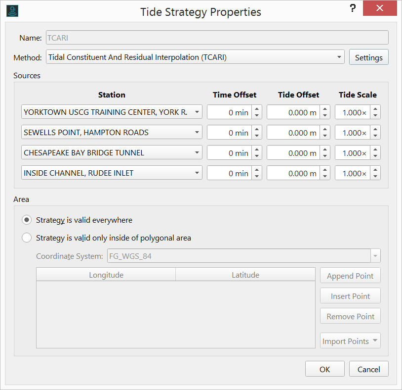402x390 pixels.
Task: Cancel the Tide Strategy Properties dialog
Action: click(x=368, y=369)
